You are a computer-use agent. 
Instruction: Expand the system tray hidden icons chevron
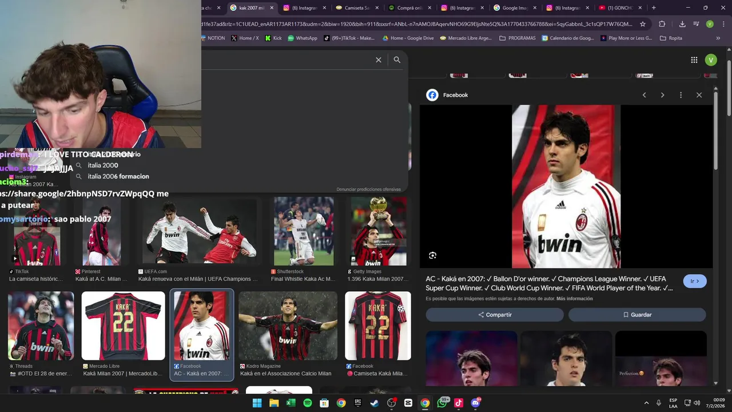pos(646,403)
